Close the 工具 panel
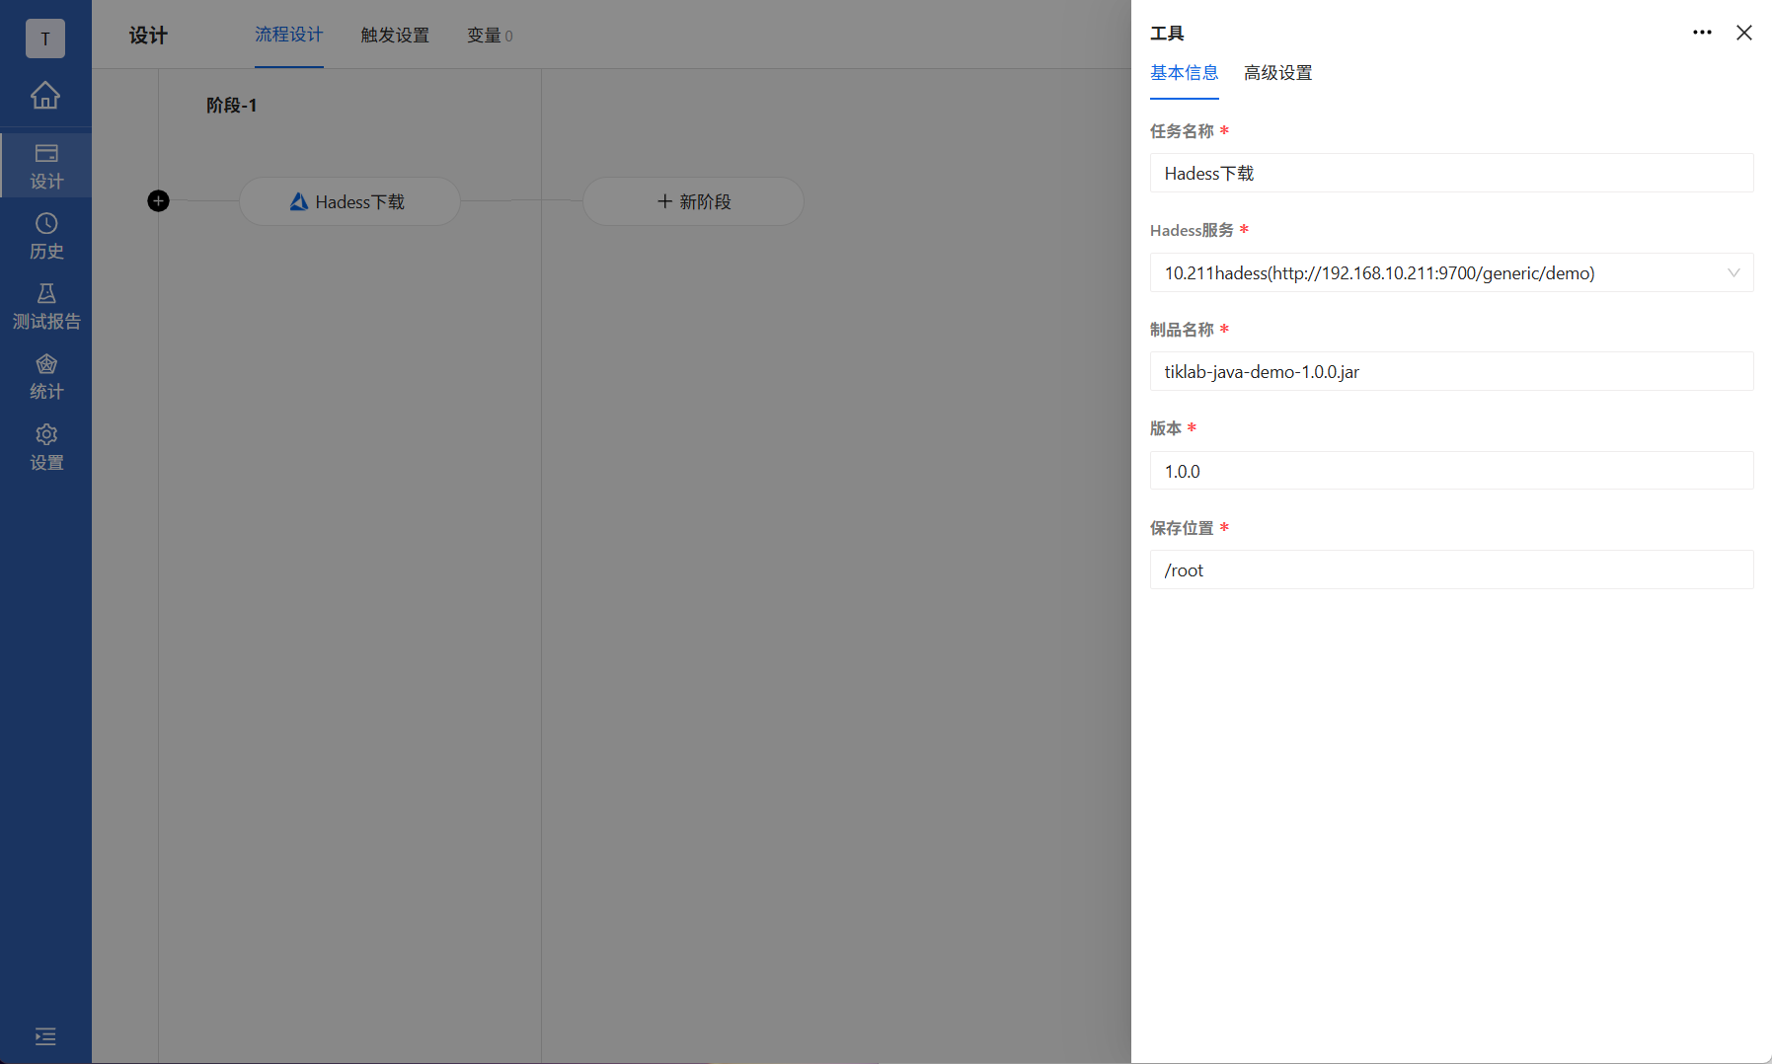Screen dimensions: 1772x1064 point(1744,33)
